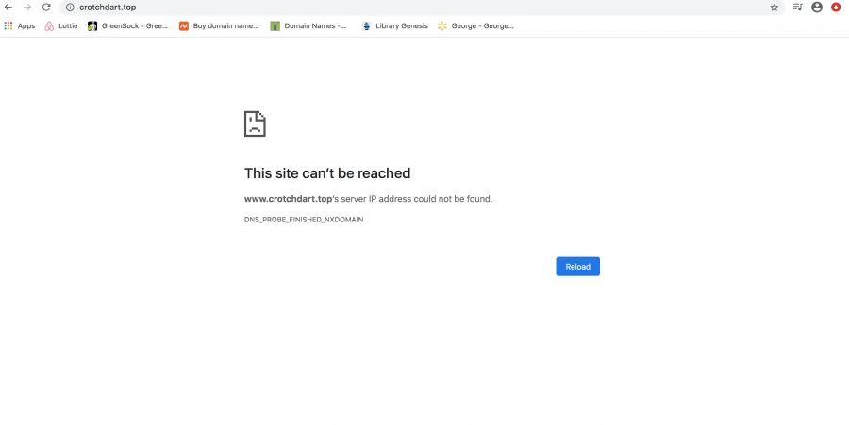The image size is (849, 425).
Task: Open the Buy domain name bookmark
Action: [x=219, y=26]
